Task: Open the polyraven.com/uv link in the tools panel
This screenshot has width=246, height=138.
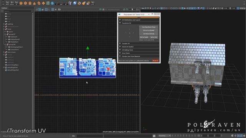Action: [x=143, y=61]
